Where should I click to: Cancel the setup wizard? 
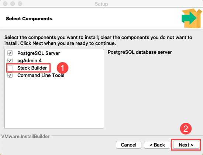click(x=128, y=145)
